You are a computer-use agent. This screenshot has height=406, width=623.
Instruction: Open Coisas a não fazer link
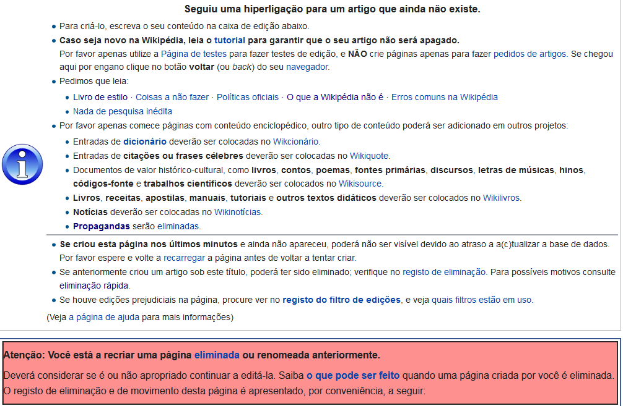(x=172, y=97)
